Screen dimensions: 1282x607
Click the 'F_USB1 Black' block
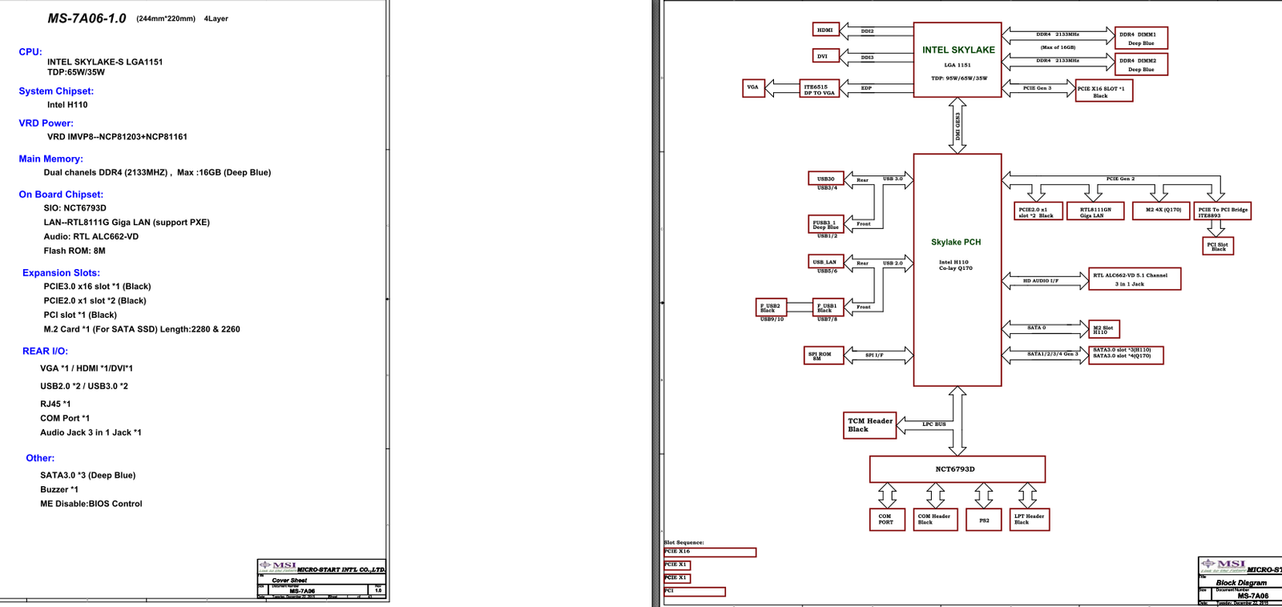pos(828,308)
